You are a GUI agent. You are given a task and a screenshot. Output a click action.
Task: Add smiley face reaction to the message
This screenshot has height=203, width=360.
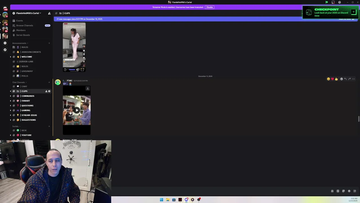[328, 79]
